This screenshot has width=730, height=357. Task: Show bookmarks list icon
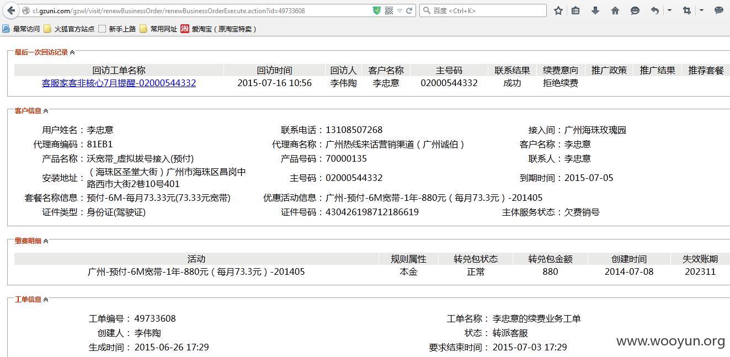[576, 10]
